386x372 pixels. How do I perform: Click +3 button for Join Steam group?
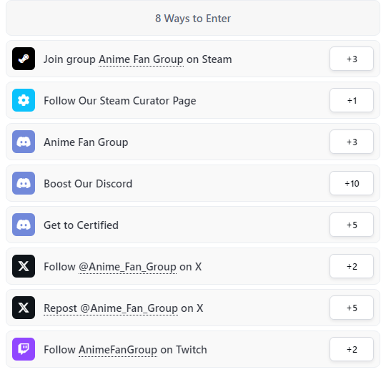tap(352, 59)
